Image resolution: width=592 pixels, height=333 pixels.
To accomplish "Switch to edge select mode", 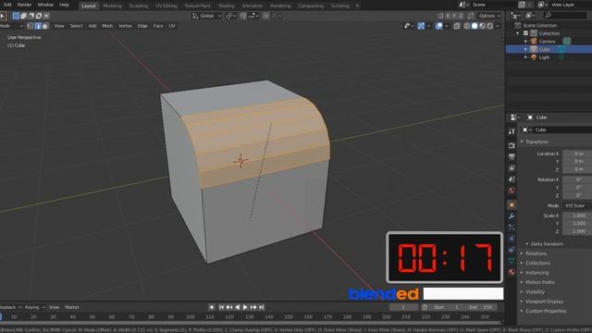I will [38, 26].
